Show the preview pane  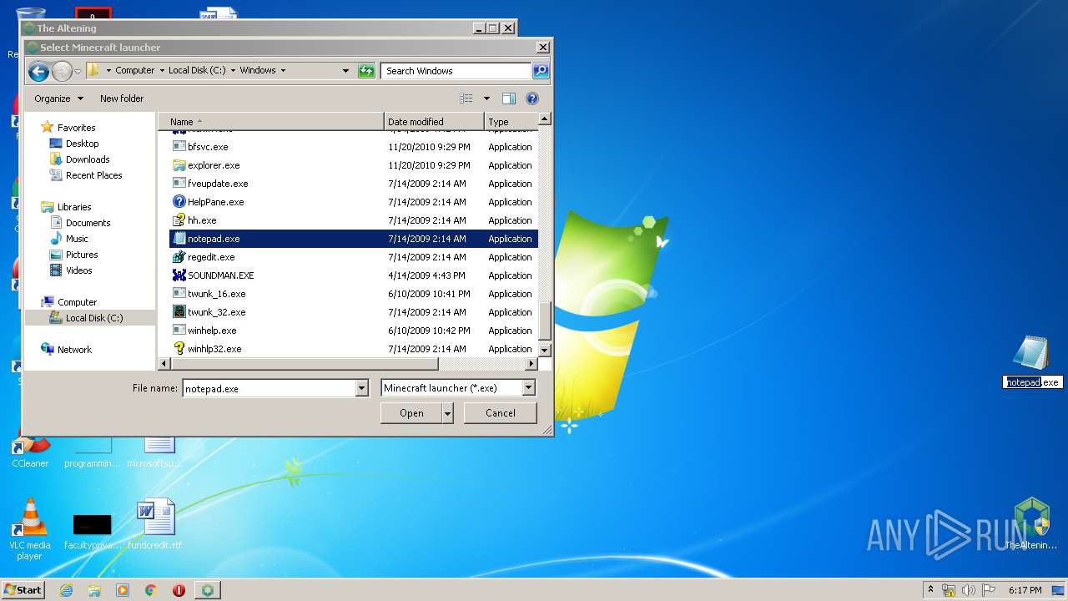509,98
